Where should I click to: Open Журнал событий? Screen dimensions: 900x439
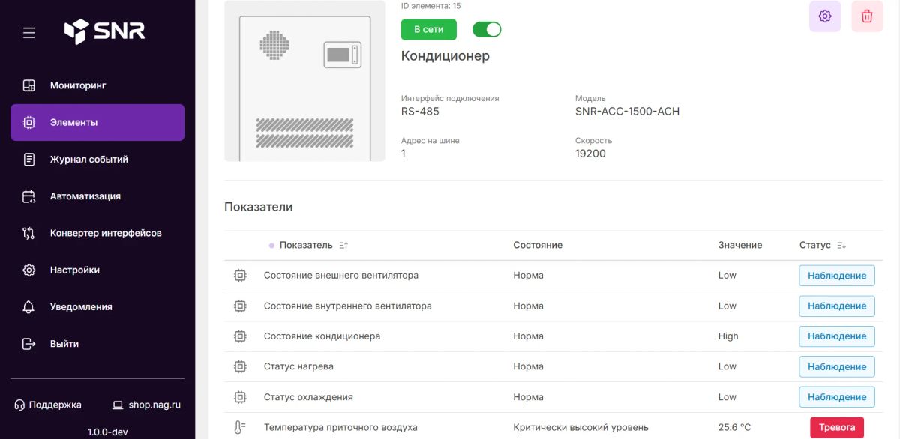tap(97, 159)
